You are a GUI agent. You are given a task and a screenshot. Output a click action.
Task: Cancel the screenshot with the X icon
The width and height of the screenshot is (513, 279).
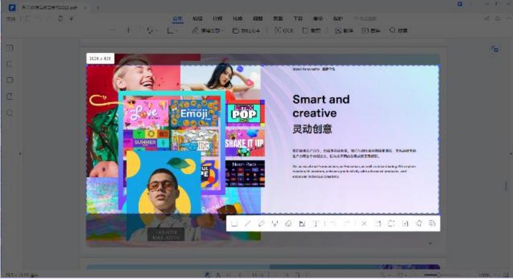pyautogui.click(x=364, y=224)
